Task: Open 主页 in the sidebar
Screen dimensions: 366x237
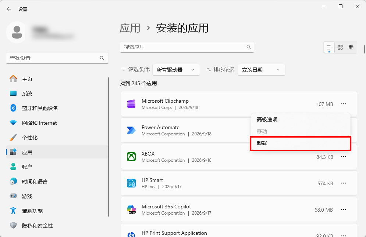Action: 57,79
